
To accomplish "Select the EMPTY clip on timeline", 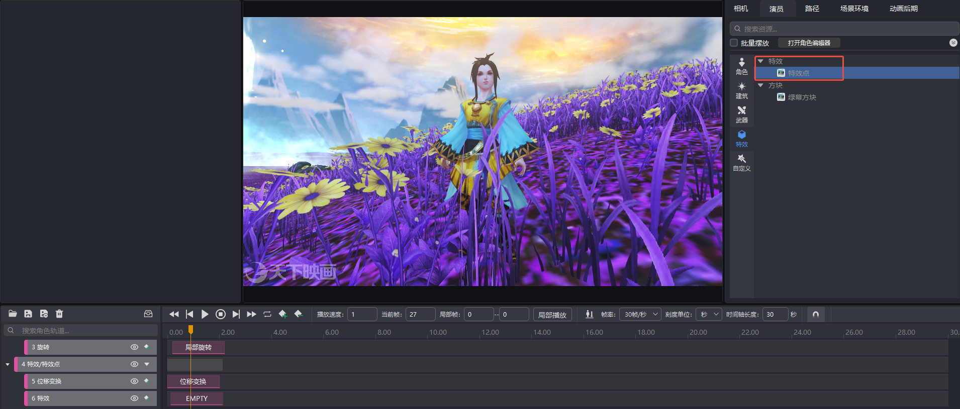I will tap(197, 398).
